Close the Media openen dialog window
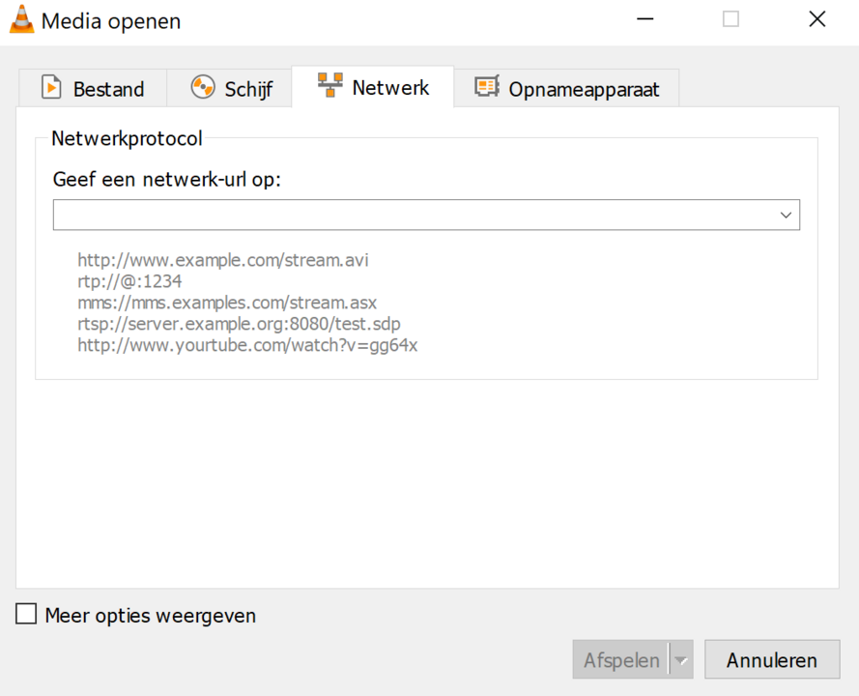 [816, 20]
